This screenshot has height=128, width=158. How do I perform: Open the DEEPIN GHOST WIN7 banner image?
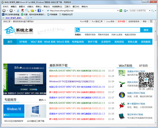coord(25,79)
